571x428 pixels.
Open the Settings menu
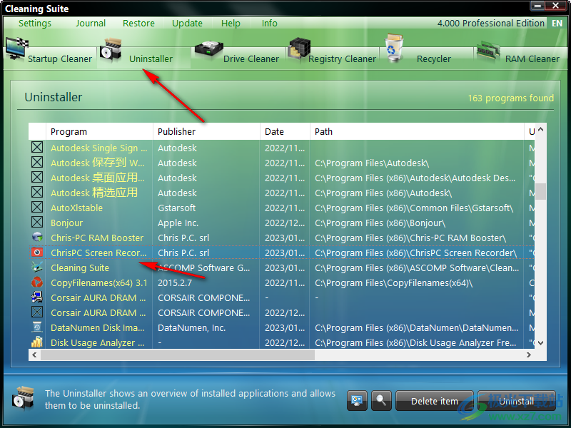35,24
